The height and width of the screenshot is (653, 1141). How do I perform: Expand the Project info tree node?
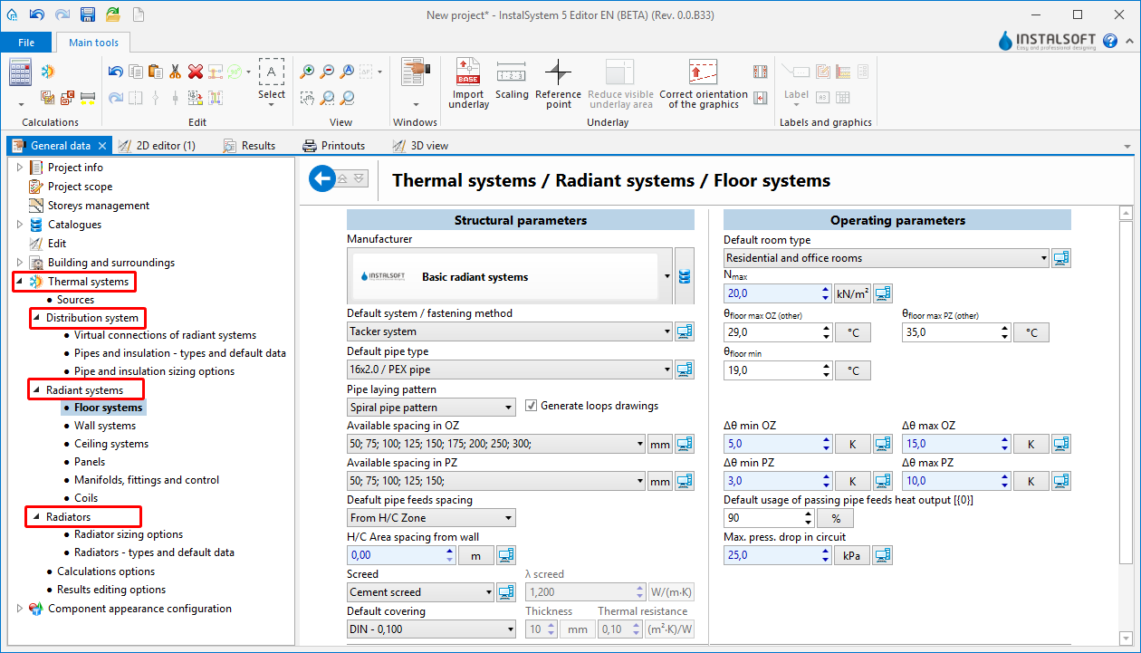pos(19,168)
